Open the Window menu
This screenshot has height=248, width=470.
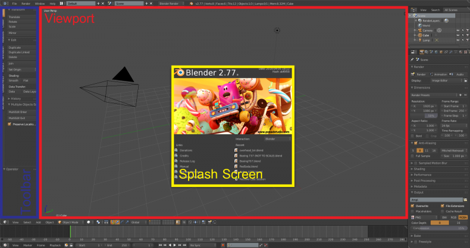(39, 4)
